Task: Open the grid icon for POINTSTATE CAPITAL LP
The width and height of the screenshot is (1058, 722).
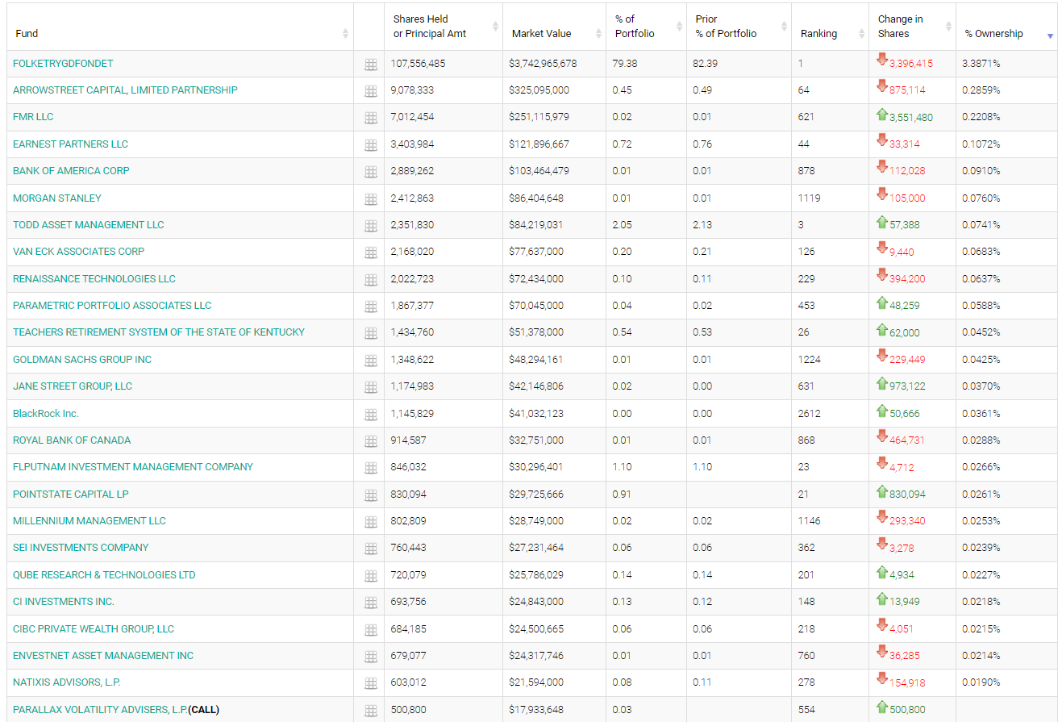Action: tap(371, 495)
